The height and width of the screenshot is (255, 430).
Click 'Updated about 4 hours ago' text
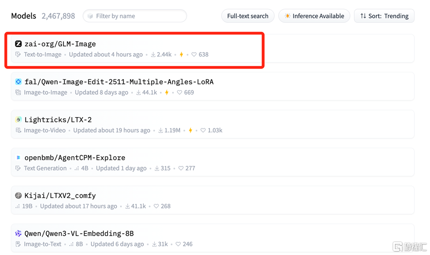point(106,55)
